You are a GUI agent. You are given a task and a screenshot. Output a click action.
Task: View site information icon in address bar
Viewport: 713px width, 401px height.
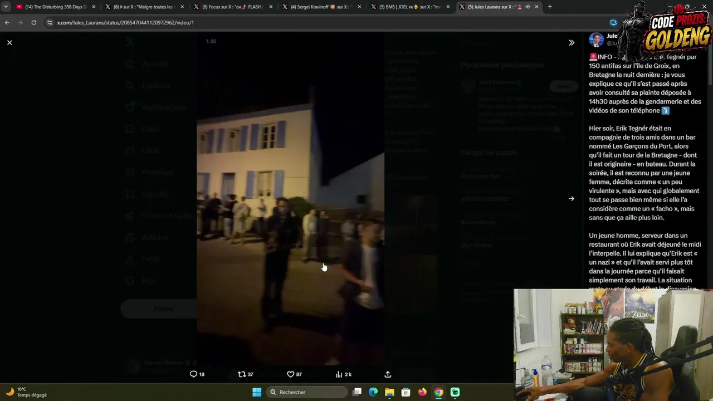50,22
